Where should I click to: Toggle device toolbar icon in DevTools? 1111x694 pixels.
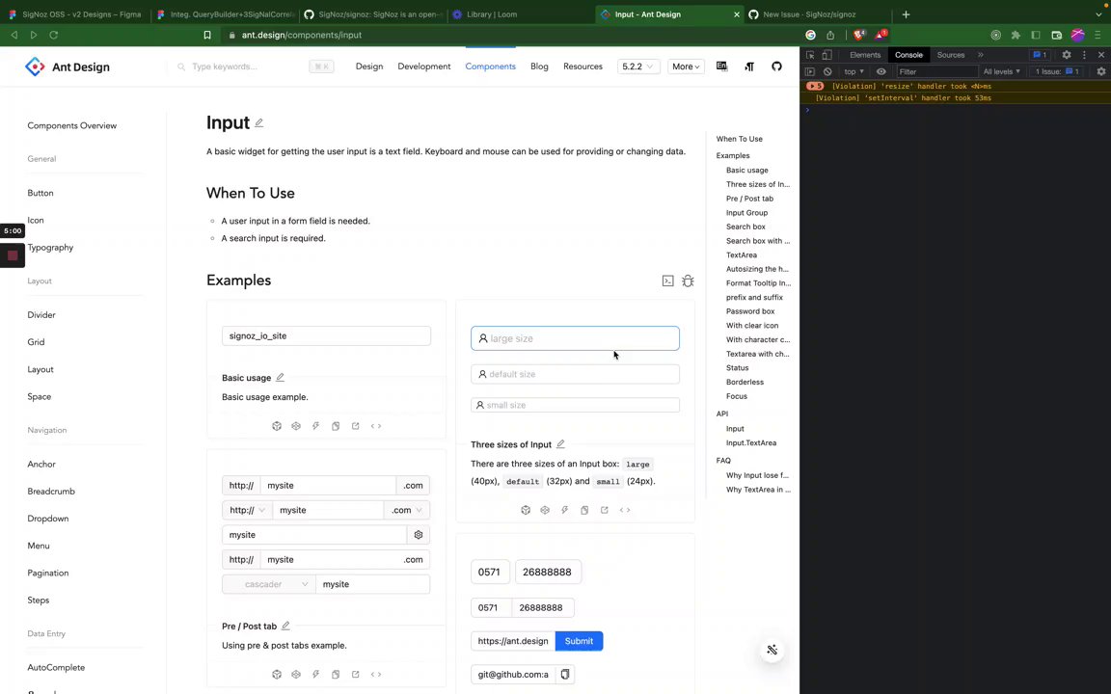(826, 55)
